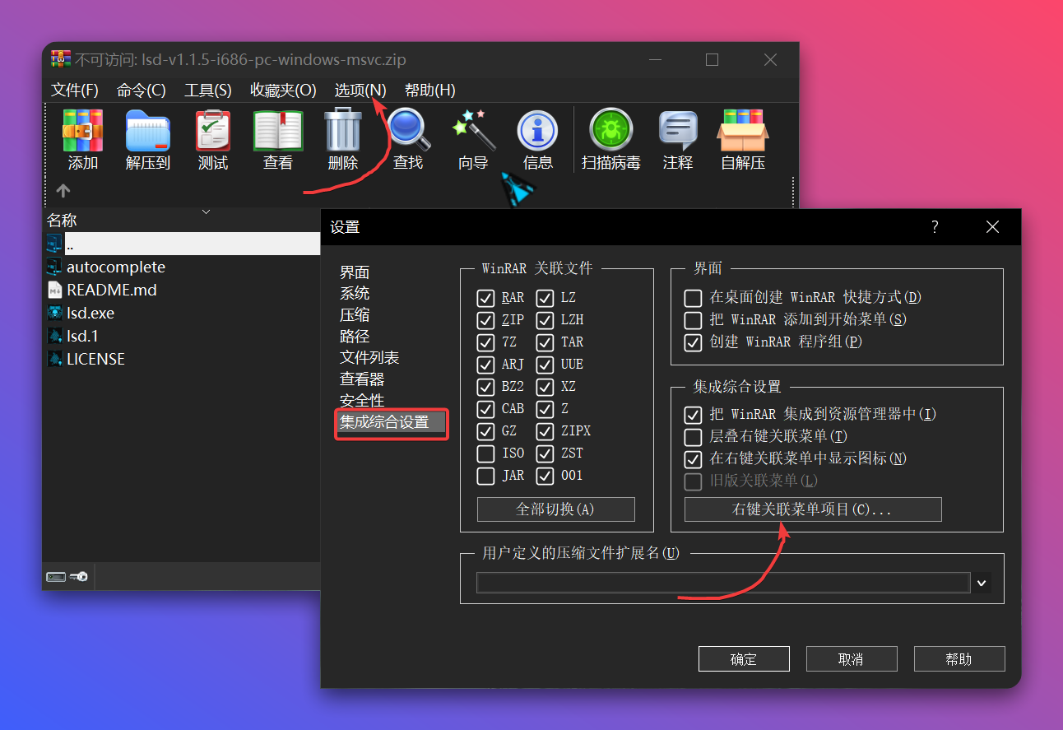The height and width of the screenshot is (730, 1063).
Task: Switch to the 界面 settings tab
Action: click(x=355, y=272)
